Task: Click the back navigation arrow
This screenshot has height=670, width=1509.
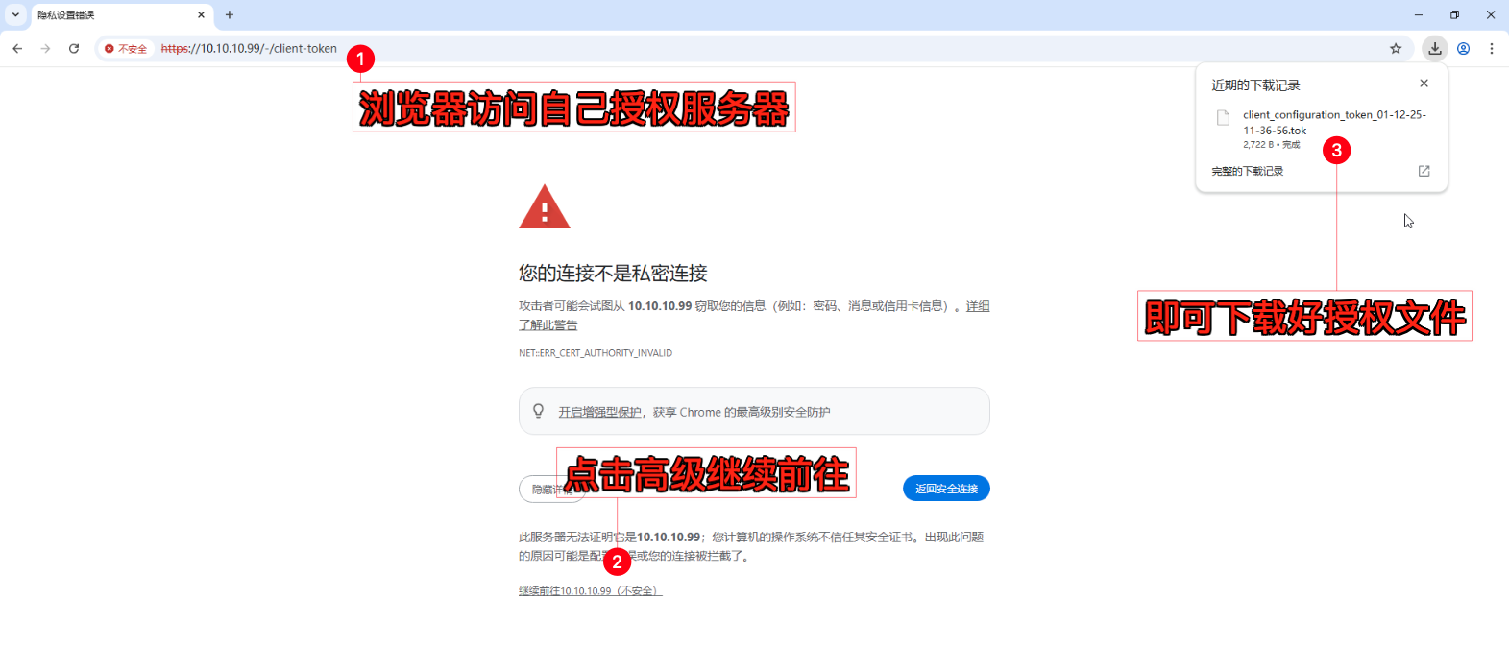Action: pyautogui.click(x=17, y=49)
